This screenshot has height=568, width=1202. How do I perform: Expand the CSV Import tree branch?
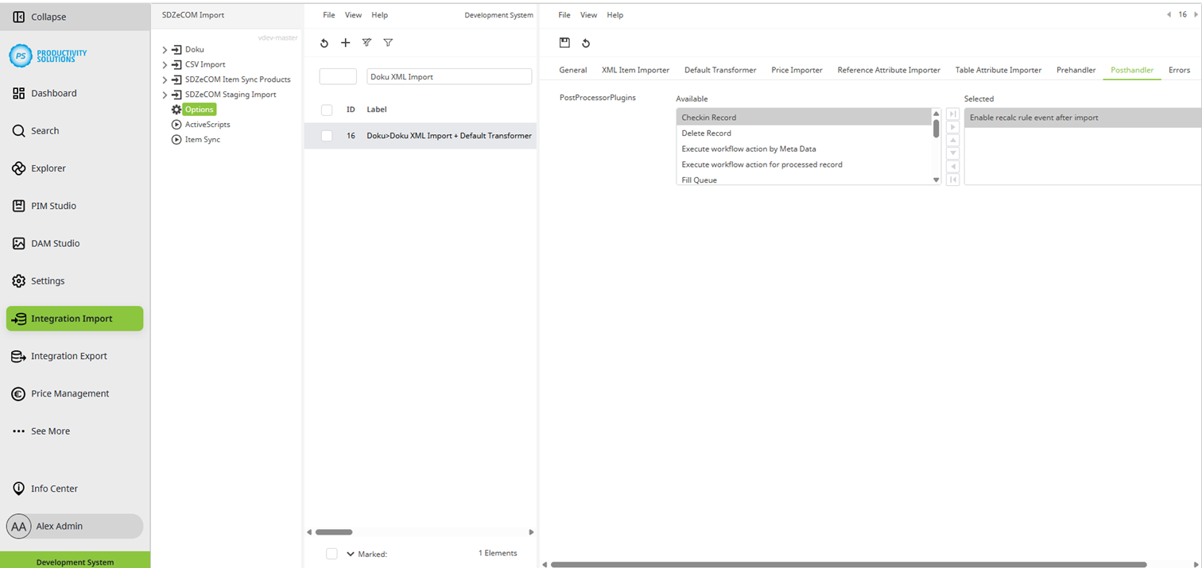click(165, 64)
